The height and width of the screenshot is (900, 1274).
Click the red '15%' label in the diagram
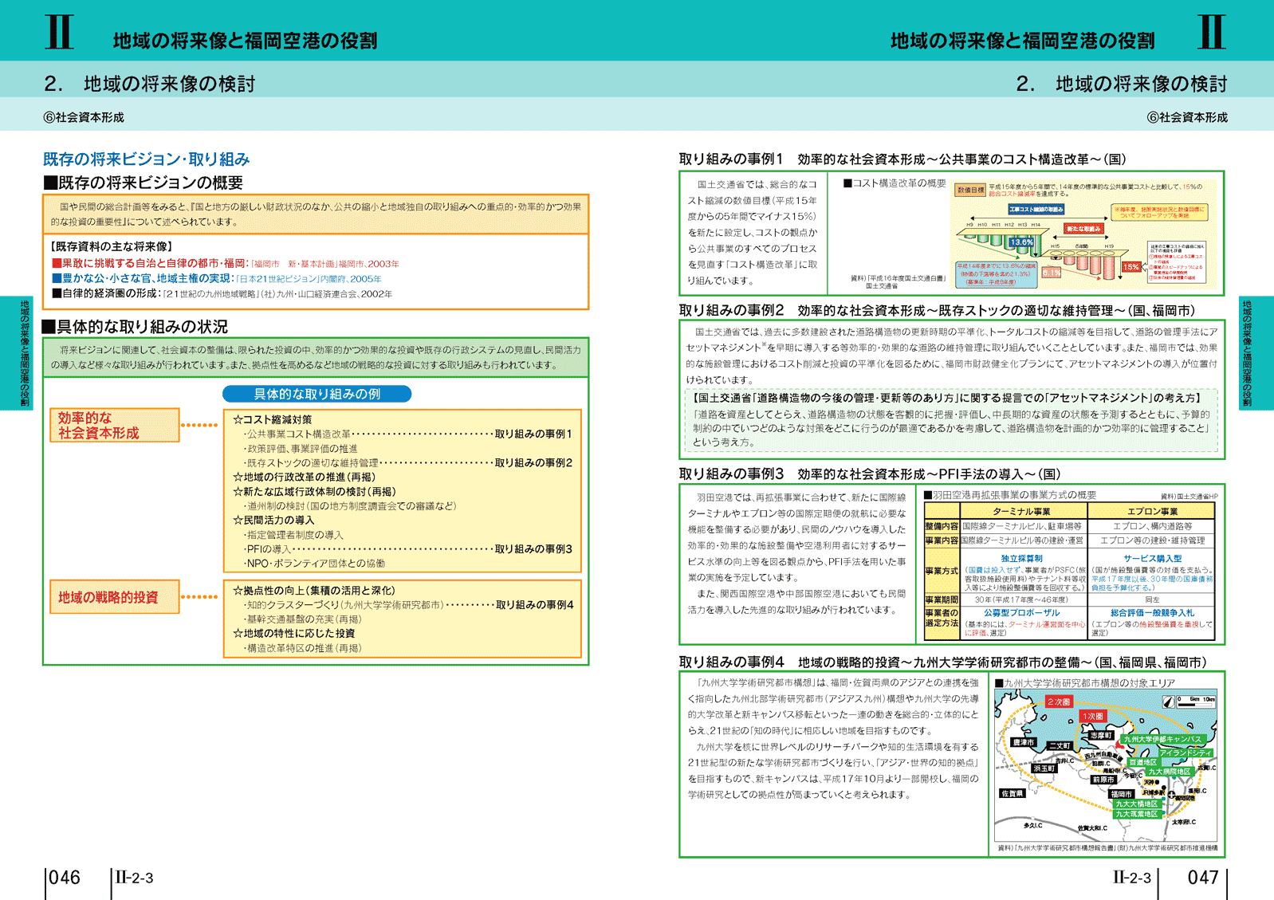click(x=1131, y=267)
